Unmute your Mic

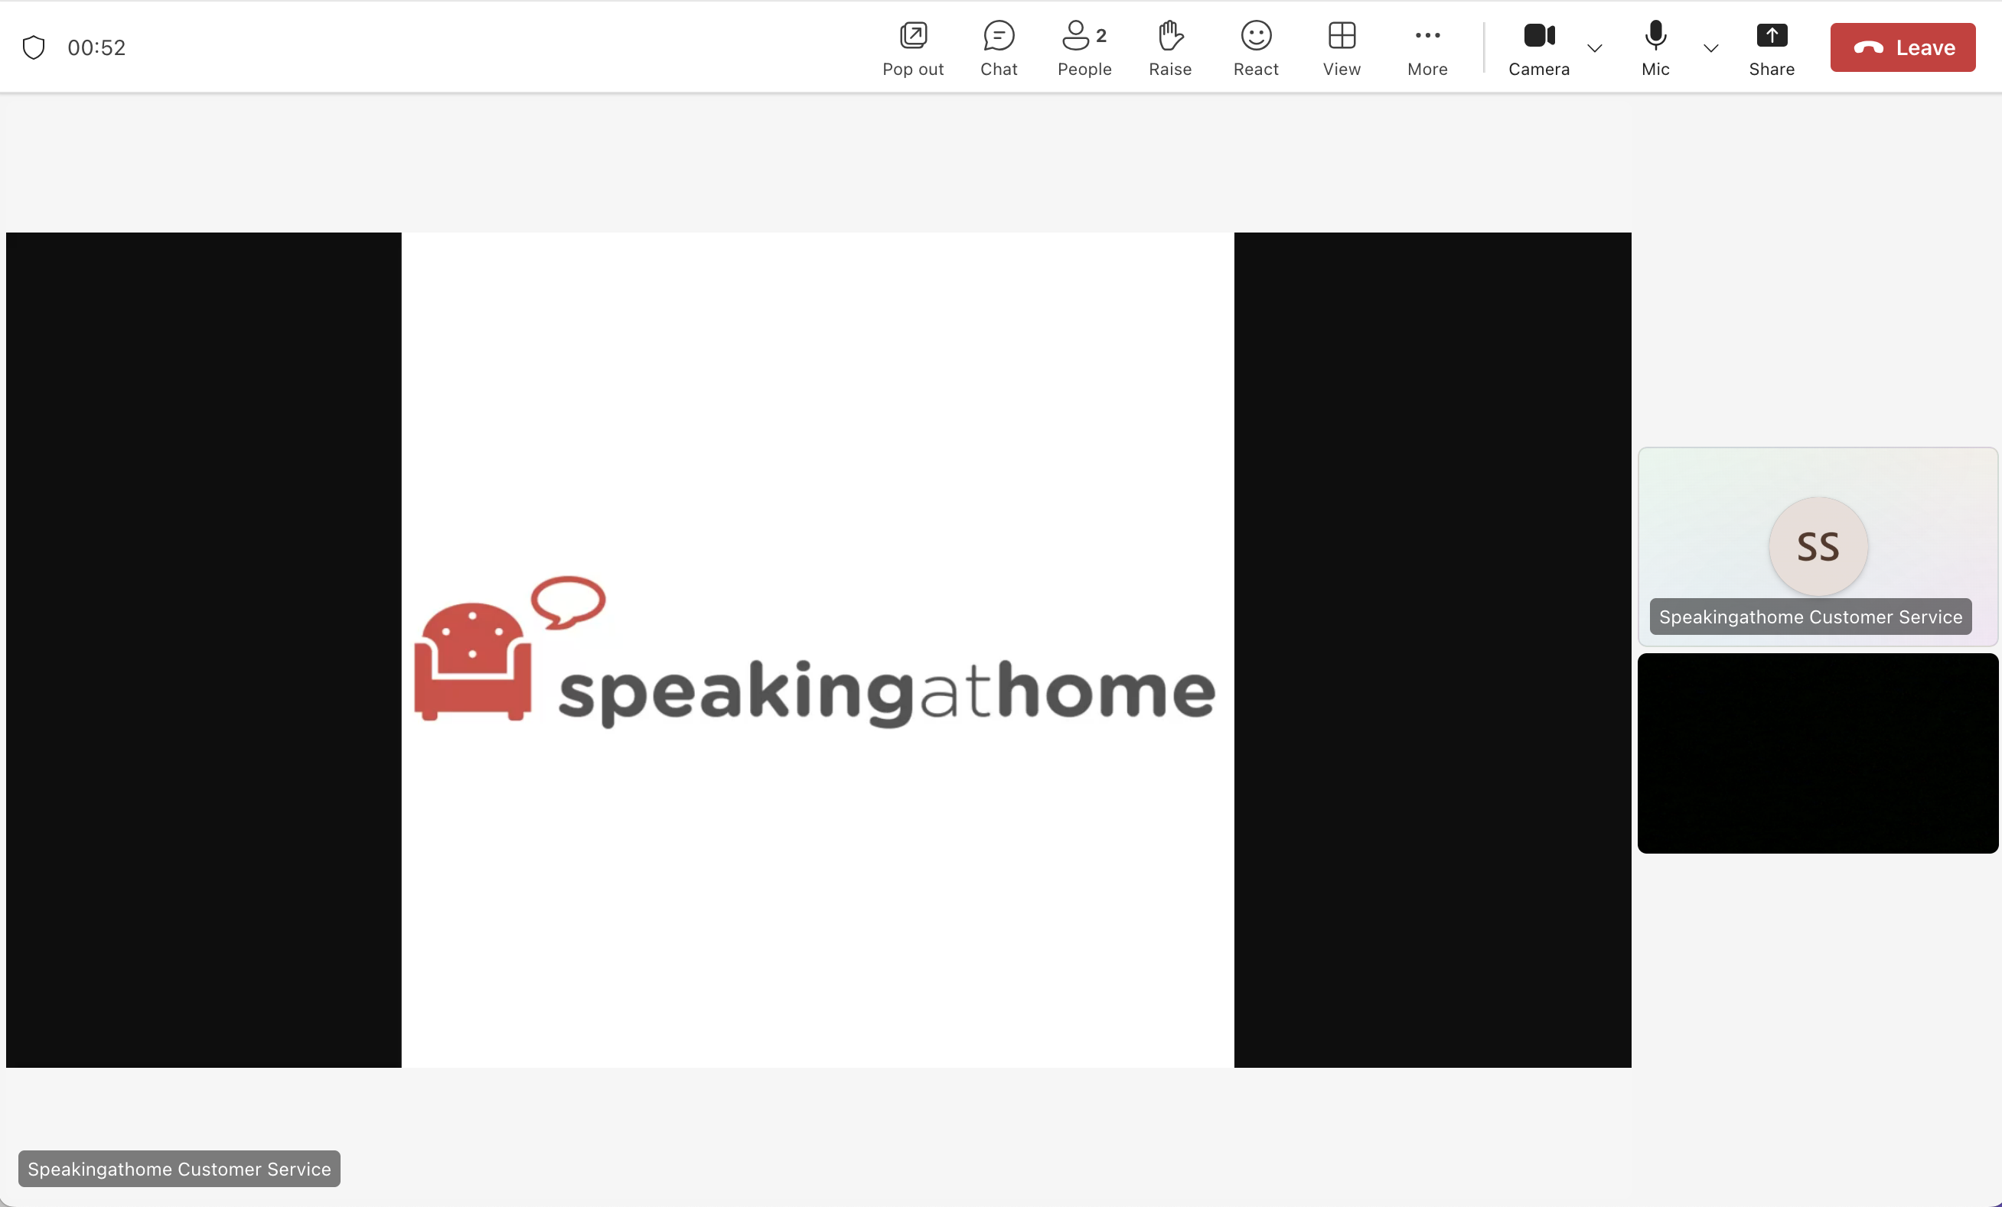point(1655,47)
